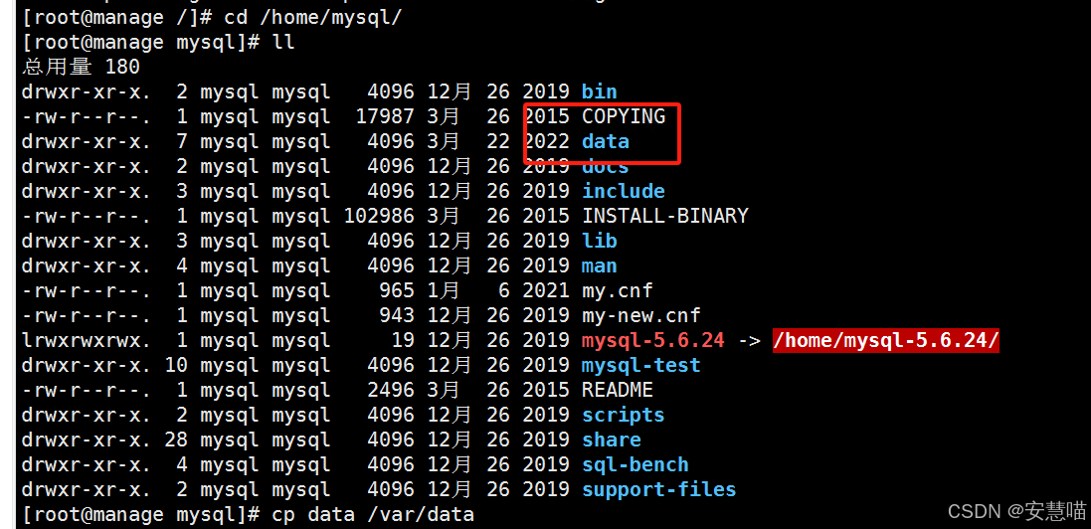The height and width of the screenshot is (529, 1091).
Task: Select the '总用量 180' line
Action: [81, 67]
